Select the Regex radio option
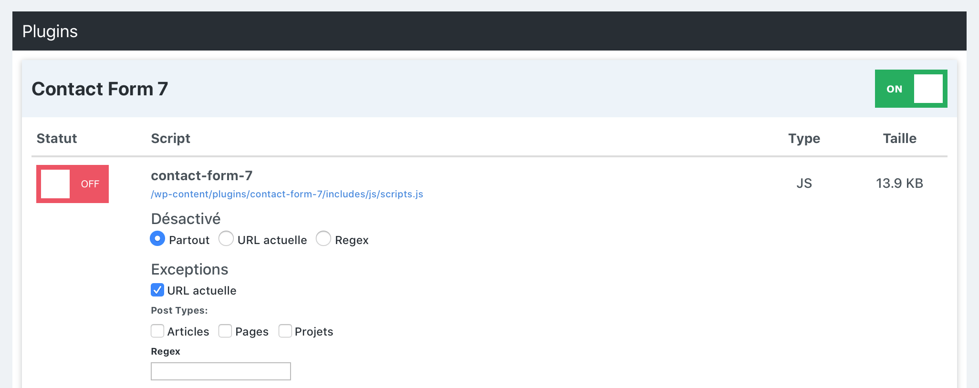The height and width of the screenshot is (388, 979). (x=323, y=238)
